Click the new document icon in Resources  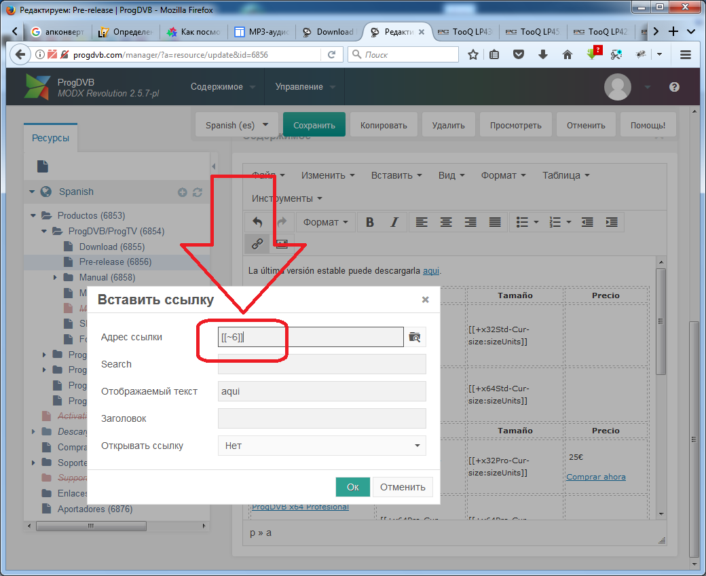tap(43, 166)
